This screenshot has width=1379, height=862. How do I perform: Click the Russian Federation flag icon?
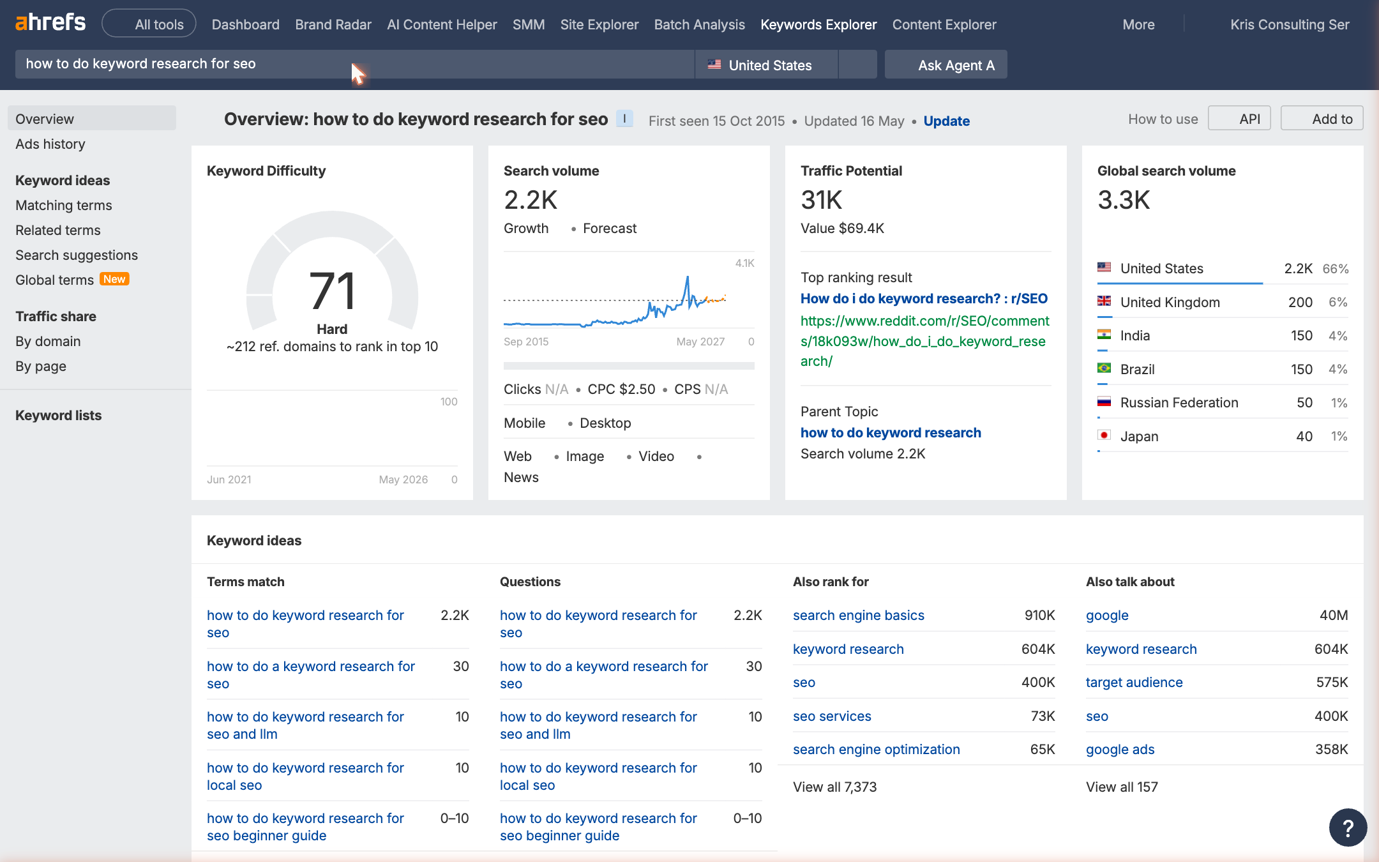click(x=1104, y=402)
